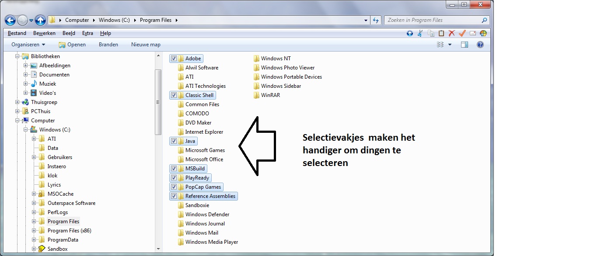Click the Change view icon

click(x=440, y=45)
